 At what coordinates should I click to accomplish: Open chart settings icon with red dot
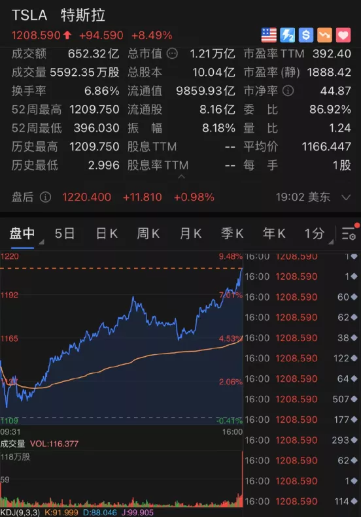click(350, 233)
